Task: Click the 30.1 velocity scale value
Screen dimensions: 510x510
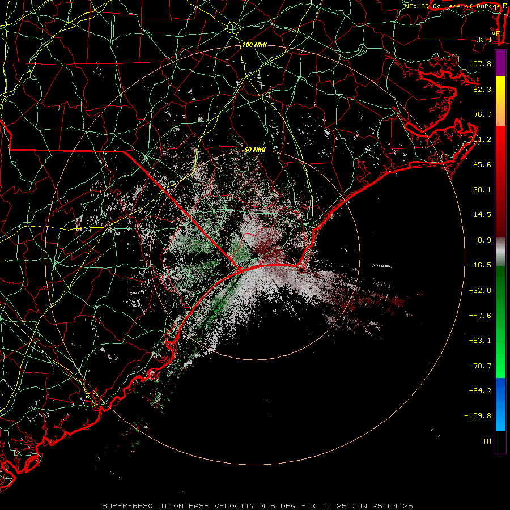Action: pyautogui.click(x=482, y=190)
